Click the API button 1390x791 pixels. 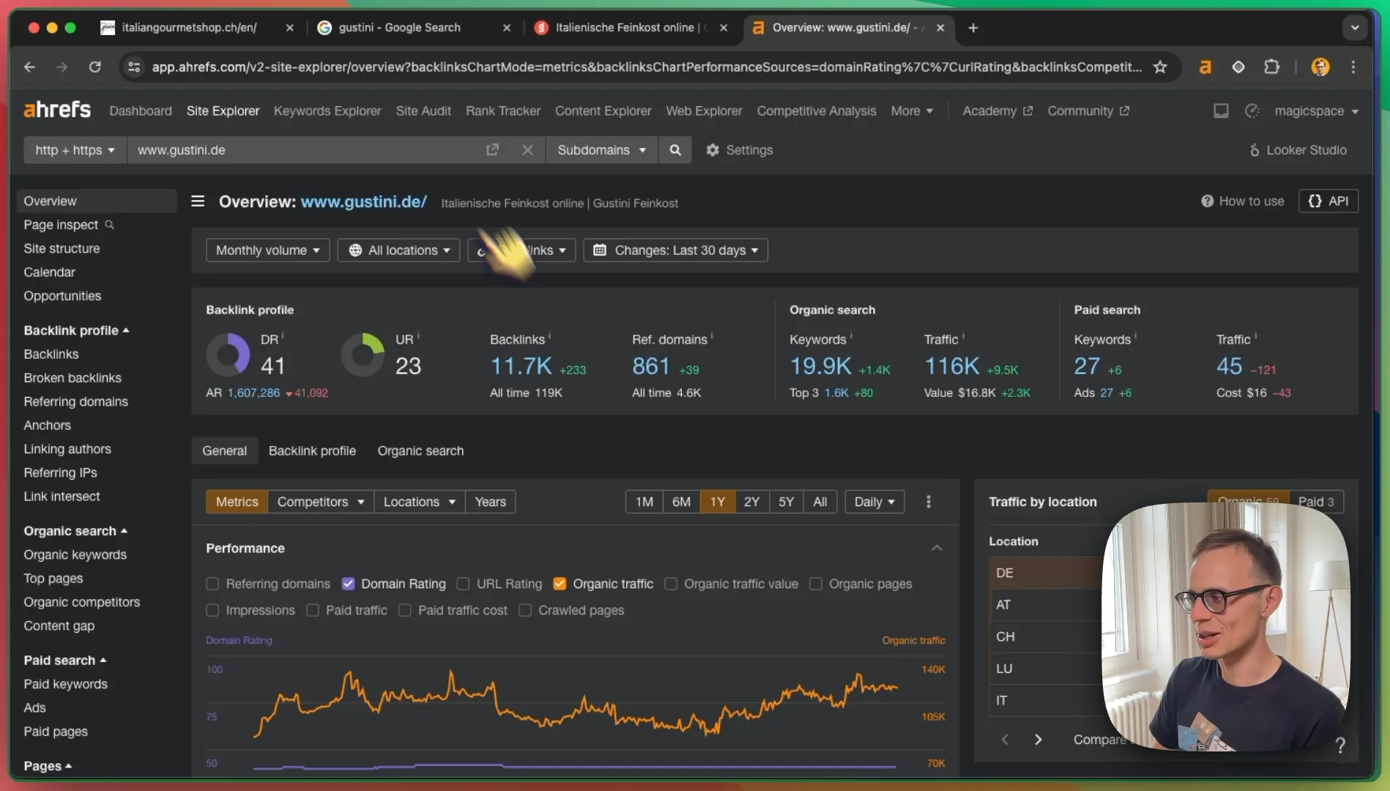[x=1328, y=201]
